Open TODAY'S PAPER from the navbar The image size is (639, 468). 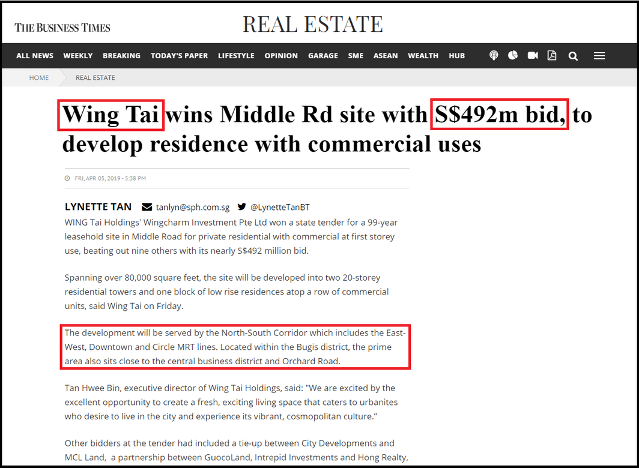click(179, 56)
